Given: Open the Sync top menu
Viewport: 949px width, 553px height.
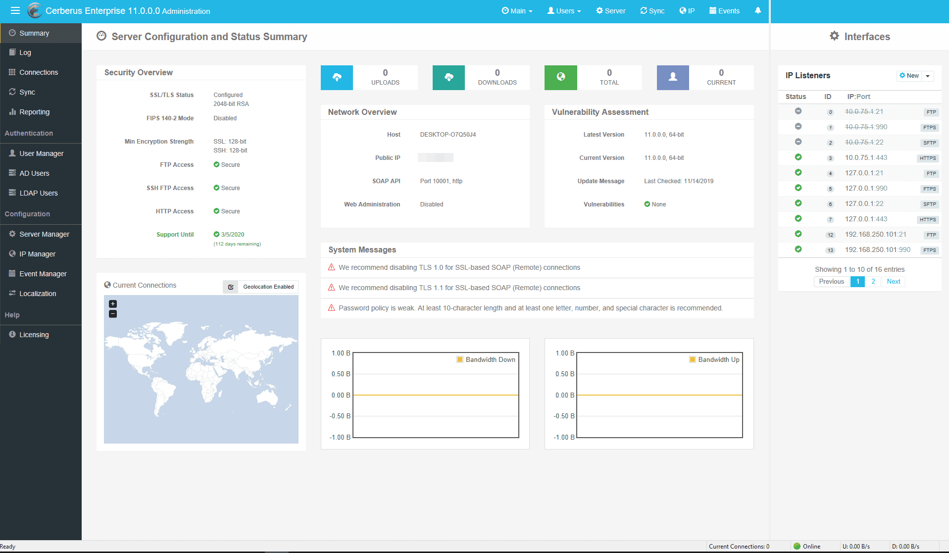Looking at the screenshot, I should pyautogui.click(x=652, y=11).
